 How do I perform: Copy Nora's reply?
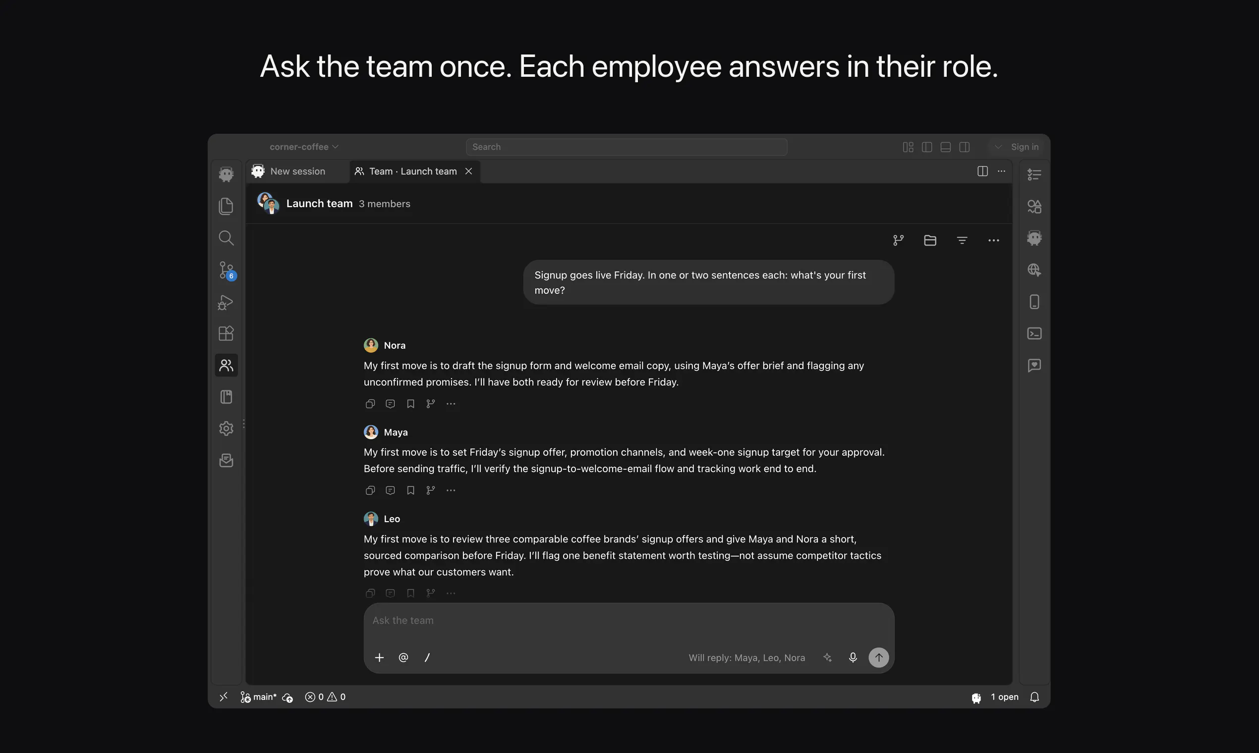(370, 404)
